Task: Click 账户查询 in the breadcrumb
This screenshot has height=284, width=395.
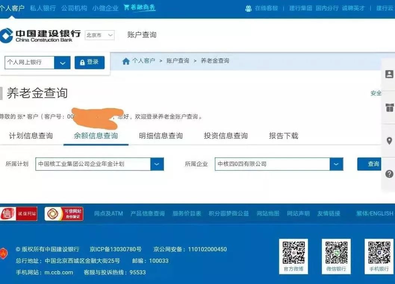Action: [x=178, y=61]
